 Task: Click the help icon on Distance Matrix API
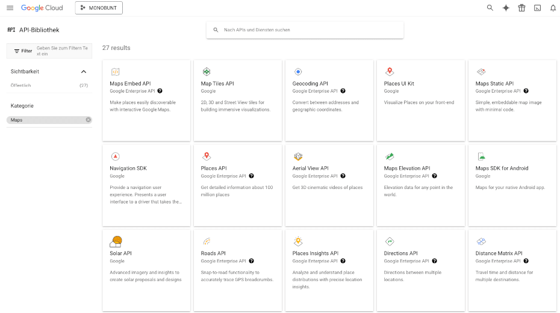pos(526,261)
